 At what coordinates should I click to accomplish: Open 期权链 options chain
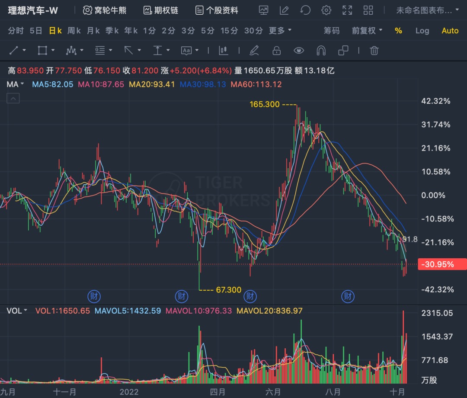tap(161, 10)
